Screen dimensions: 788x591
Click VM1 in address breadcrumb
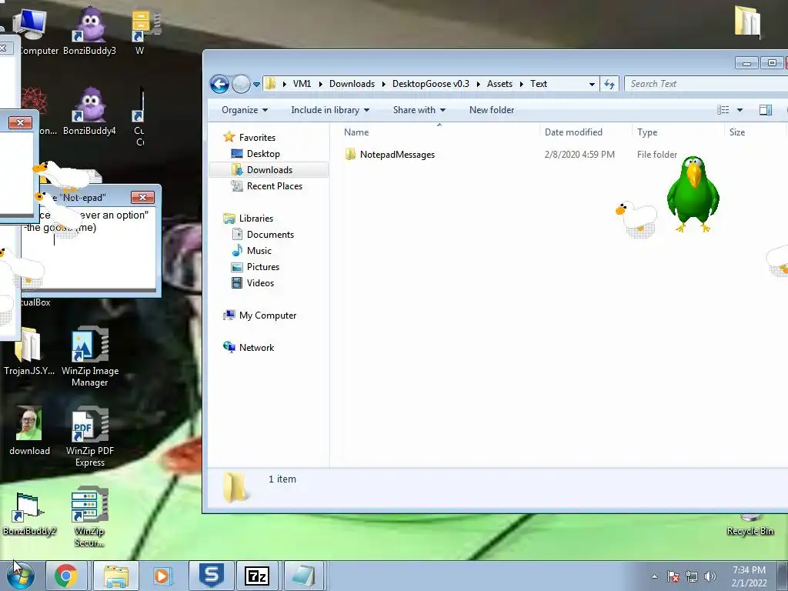pyautogui.click(x=302, y=84)
